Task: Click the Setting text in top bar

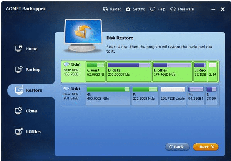Action: pyautogui.click(x=139, y=9)
